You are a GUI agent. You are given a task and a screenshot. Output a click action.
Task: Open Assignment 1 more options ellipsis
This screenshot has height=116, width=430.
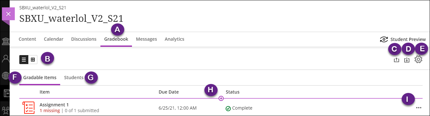[418, 108]
